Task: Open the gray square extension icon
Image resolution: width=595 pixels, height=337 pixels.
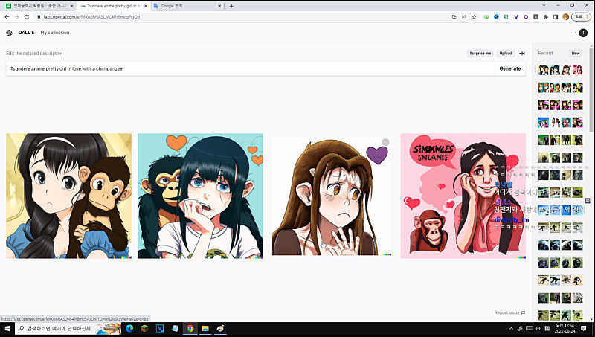Action: coord(535,16)
